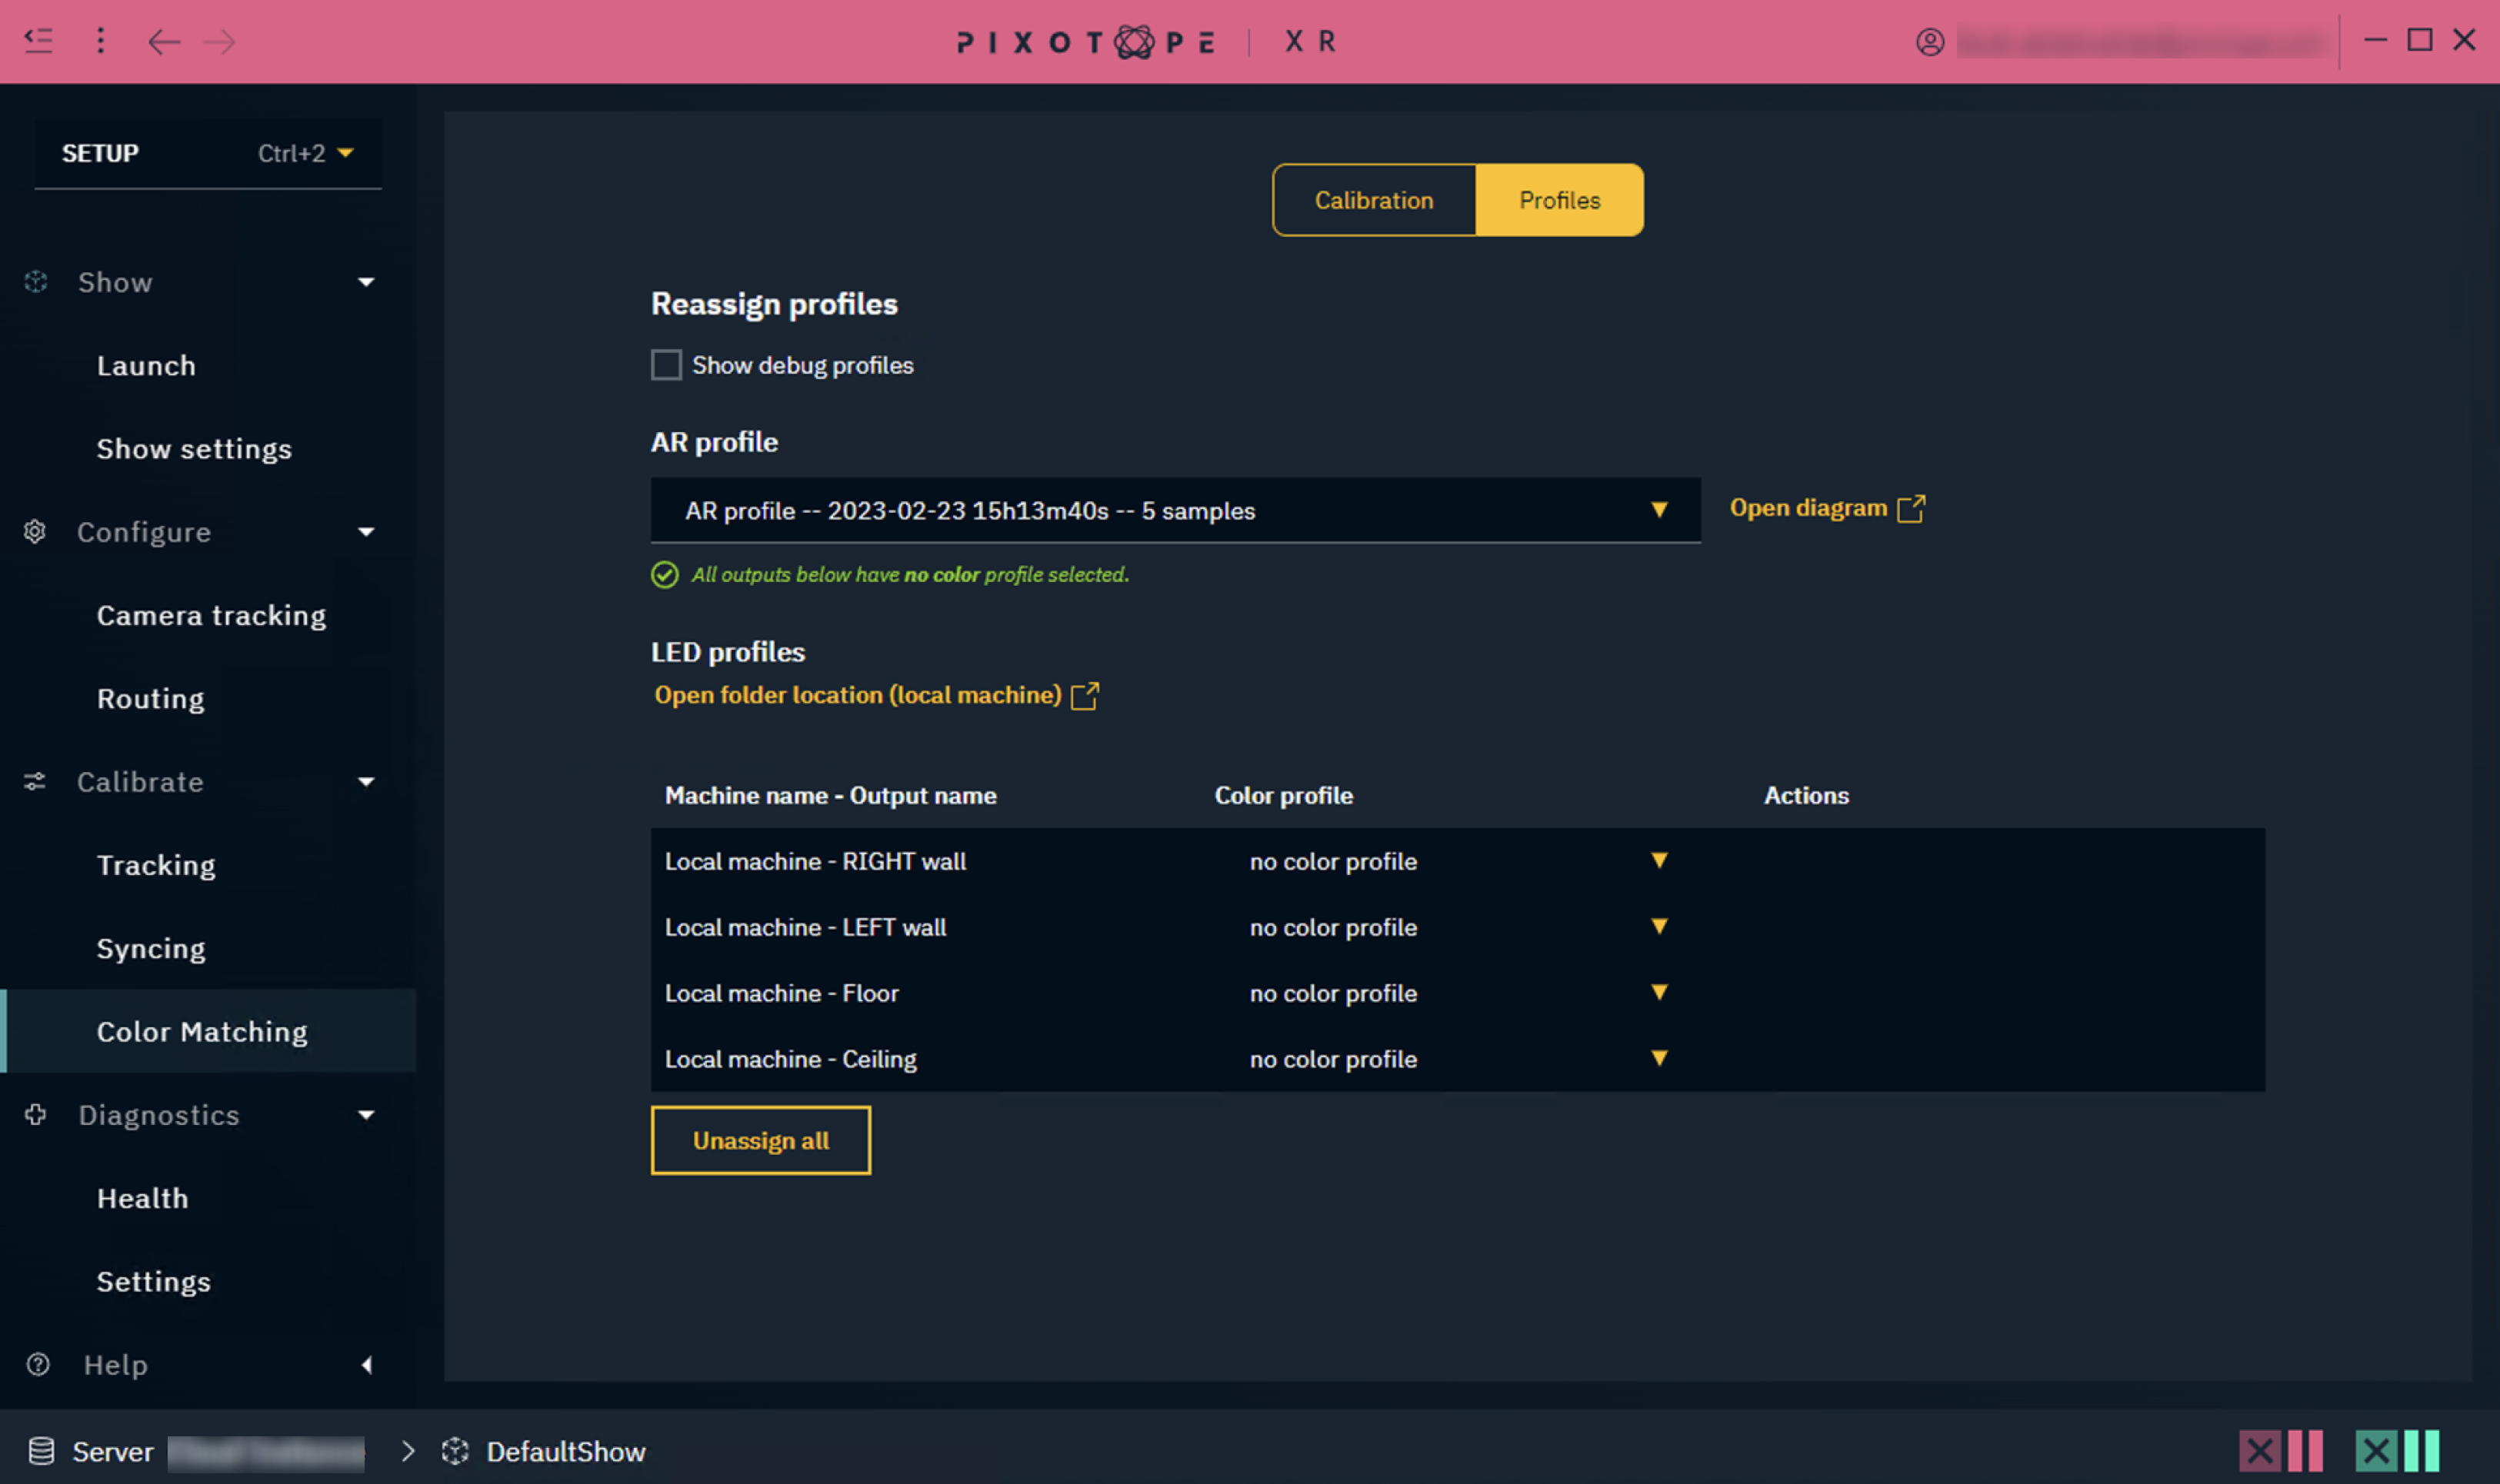The width and height of the screenshot is (2500, 1484).
Task: Open Ceiling color profile dropdown
Action: click(x=1658, y=1059)
